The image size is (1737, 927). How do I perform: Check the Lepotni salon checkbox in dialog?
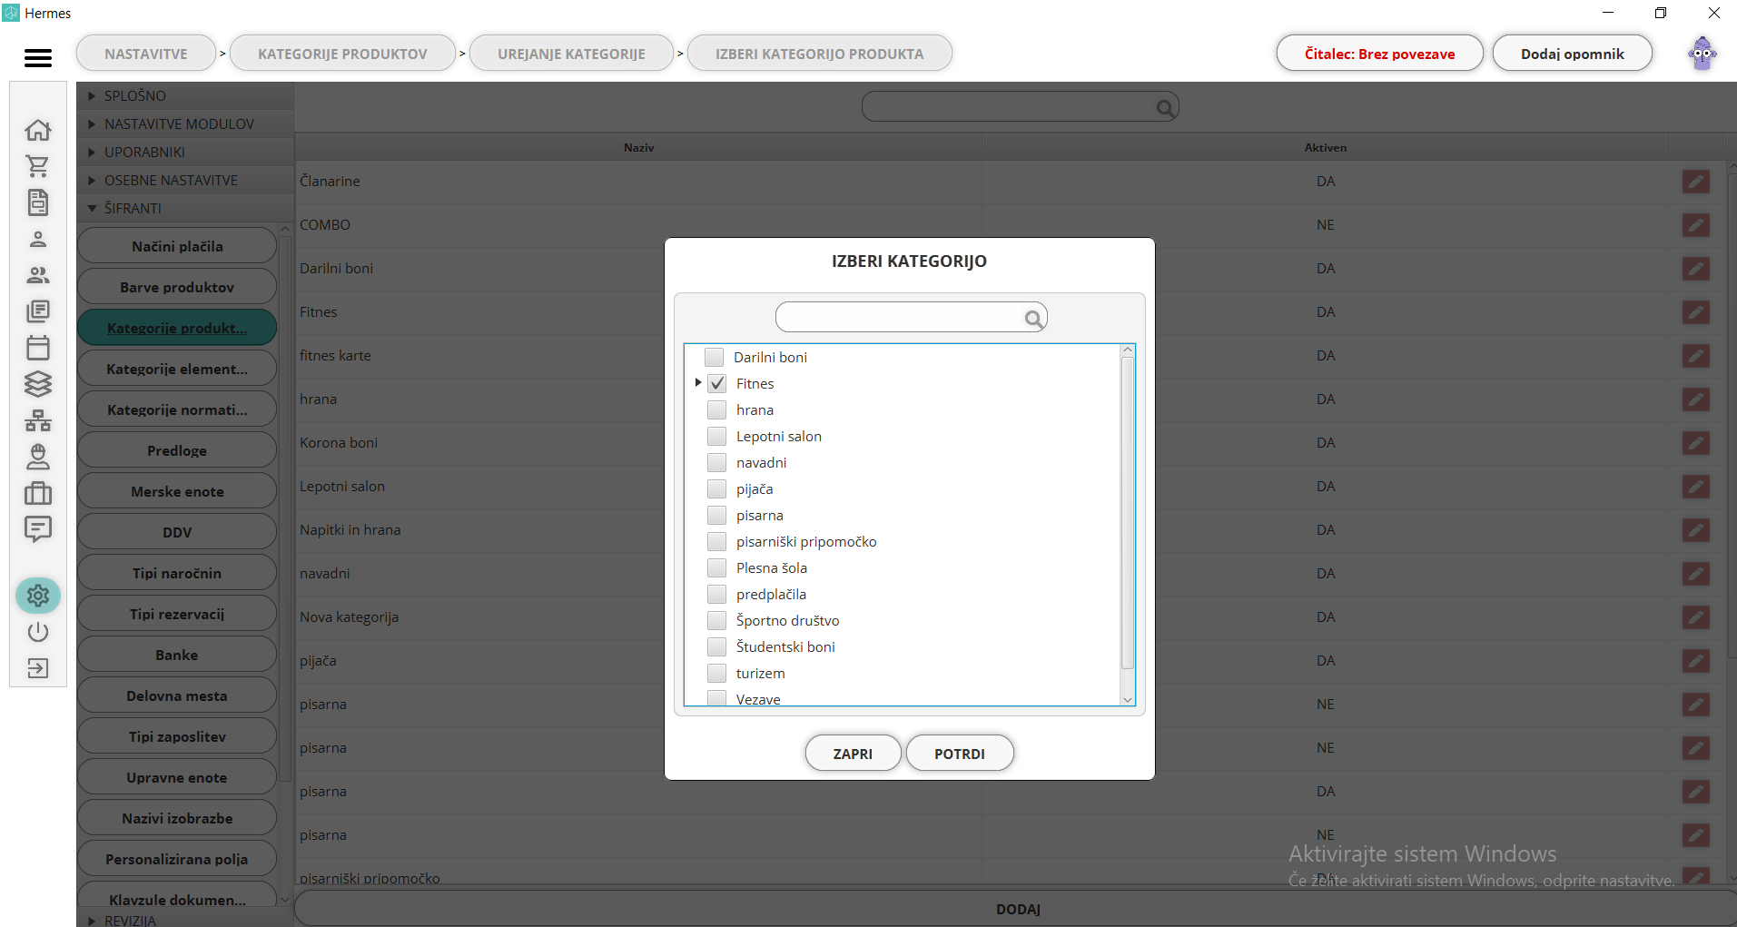717,436
